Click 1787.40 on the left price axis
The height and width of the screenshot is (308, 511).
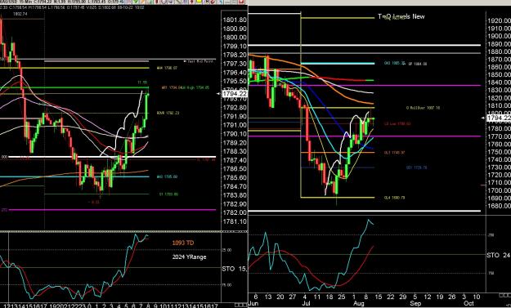235,160
